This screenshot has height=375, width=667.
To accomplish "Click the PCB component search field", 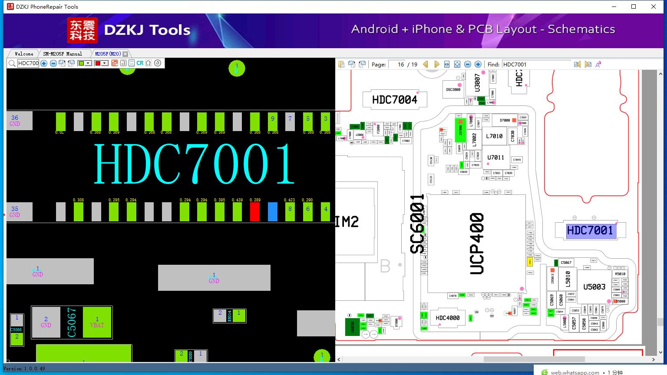I will tap(28, 63).
